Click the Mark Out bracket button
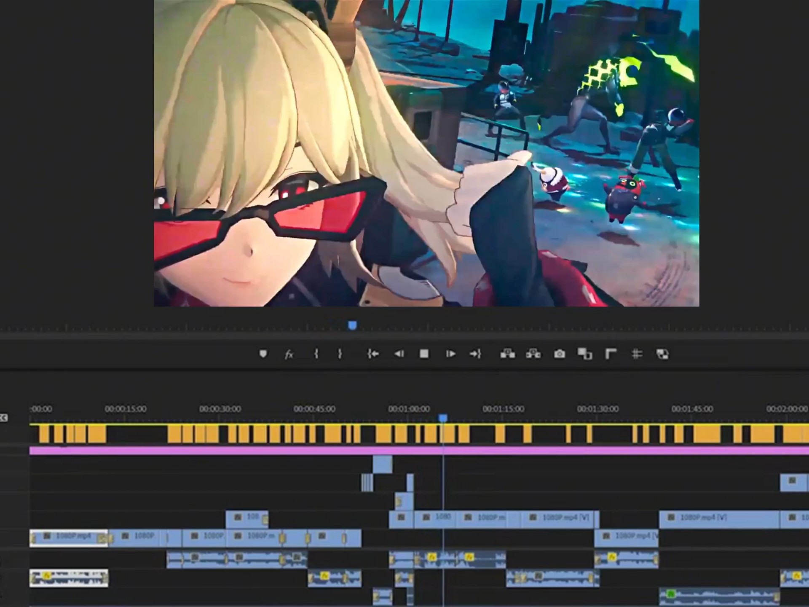The width and height of the screenshot is (809, 607). coord(340,354)
